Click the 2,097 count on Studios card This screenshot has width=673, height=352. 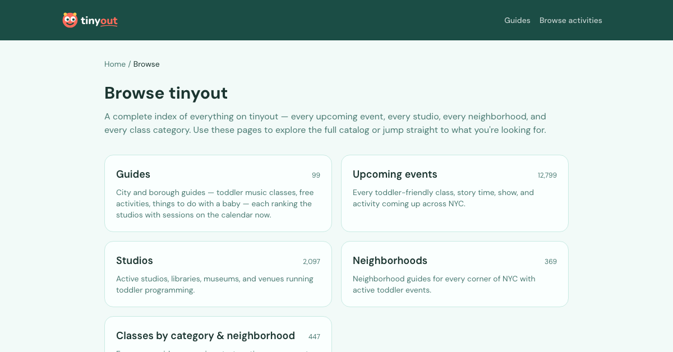click(x=311, y=262)
